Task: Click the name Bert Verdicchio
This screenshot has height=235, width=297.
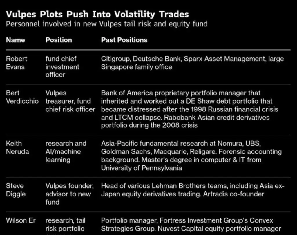Action: tap(22, 97)
